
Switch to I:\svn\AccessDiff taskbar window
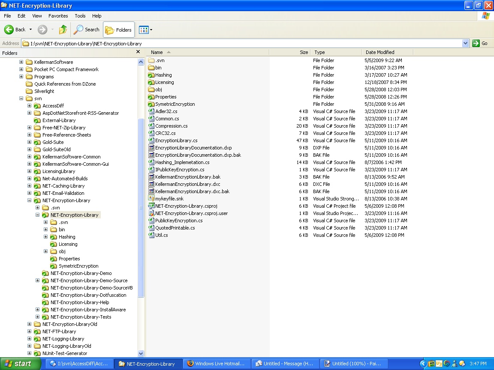[79, 364]
